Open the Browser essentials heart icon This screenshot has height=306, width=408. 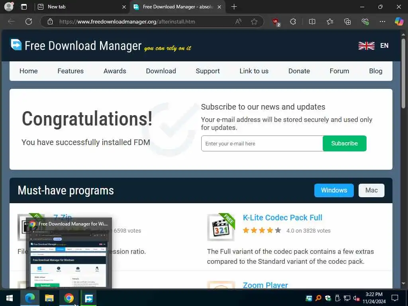365,22
